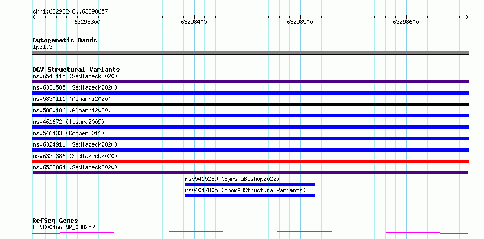Select the 1p31.3 band label
The width and height of the screenshot is (484, 239).
[42, 47]
